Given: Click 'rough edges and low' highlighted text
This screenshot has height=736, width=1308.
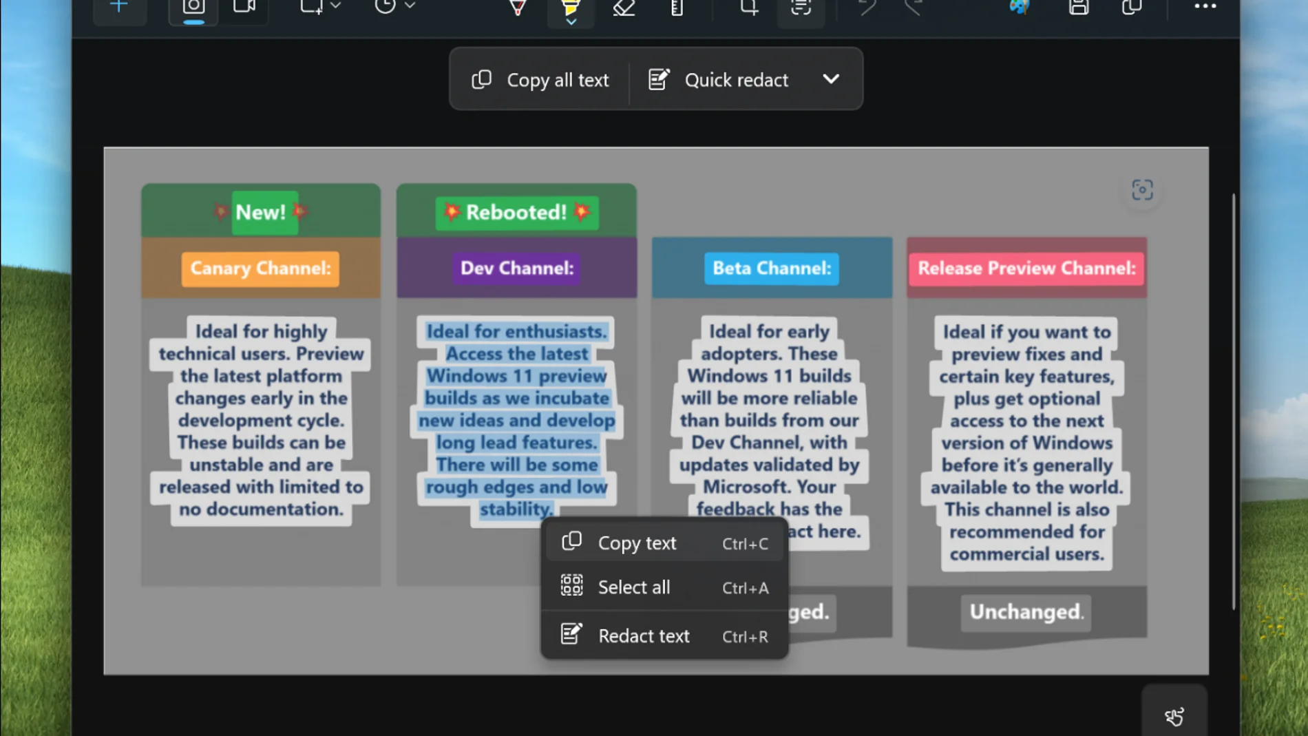Looking at the screenshot, I should pos(517,487).
